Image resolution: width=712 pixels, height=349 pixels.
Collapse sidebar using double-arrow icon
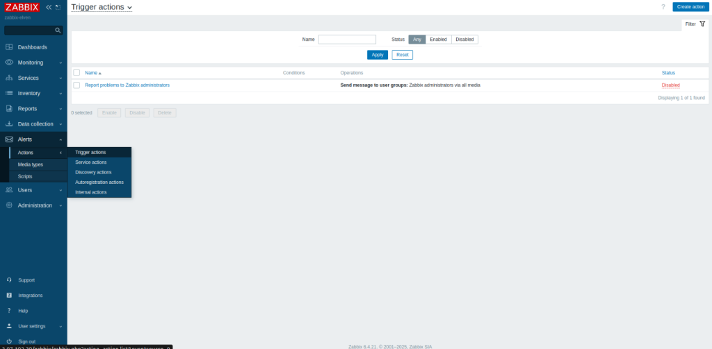pyautogui.click(x=49, y=7)
